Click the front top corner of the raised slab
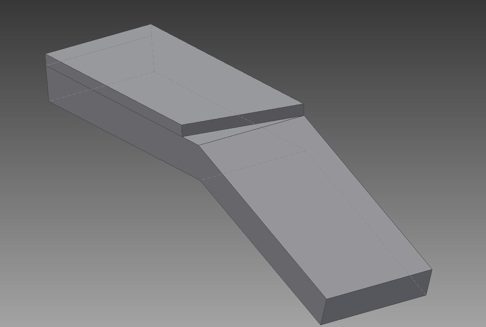 pos(182,124)
